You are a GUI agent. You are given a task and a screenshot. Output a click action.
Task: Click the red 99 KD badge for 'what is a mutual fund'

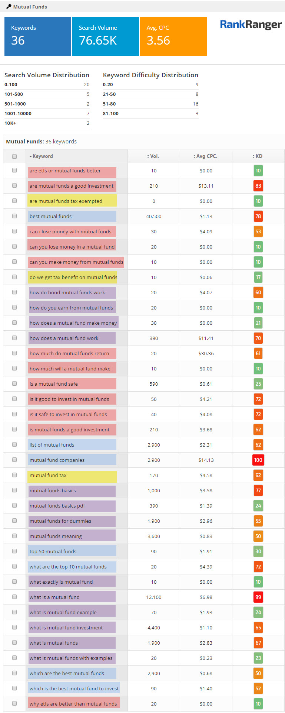(258, 597)
